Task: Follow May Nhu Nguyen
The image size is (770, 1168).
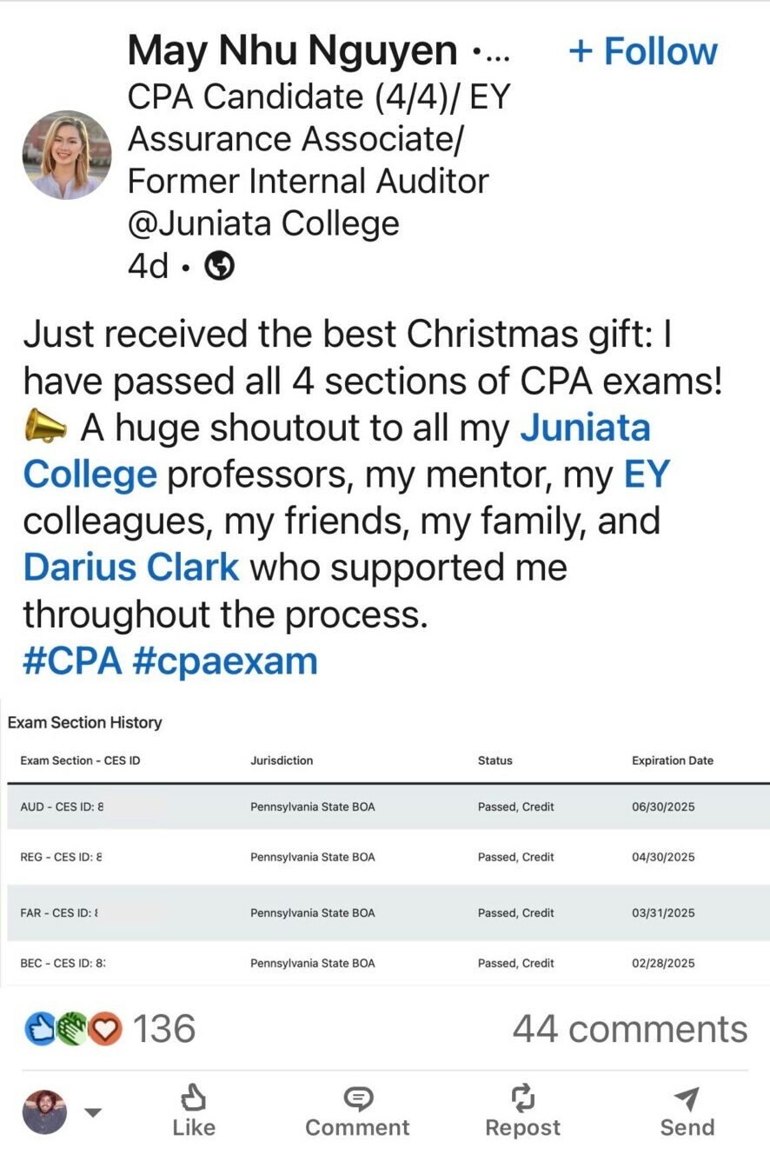Action: click(x=643, y=52)
